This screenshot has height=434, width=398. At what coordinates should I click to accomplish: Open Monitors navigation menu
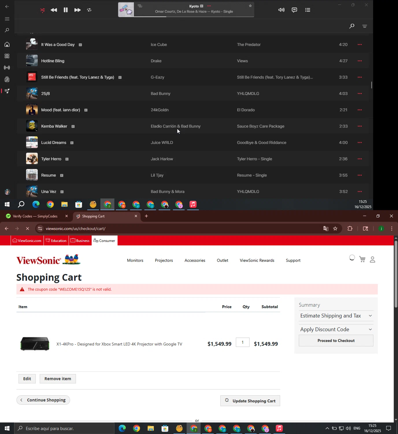135,260
